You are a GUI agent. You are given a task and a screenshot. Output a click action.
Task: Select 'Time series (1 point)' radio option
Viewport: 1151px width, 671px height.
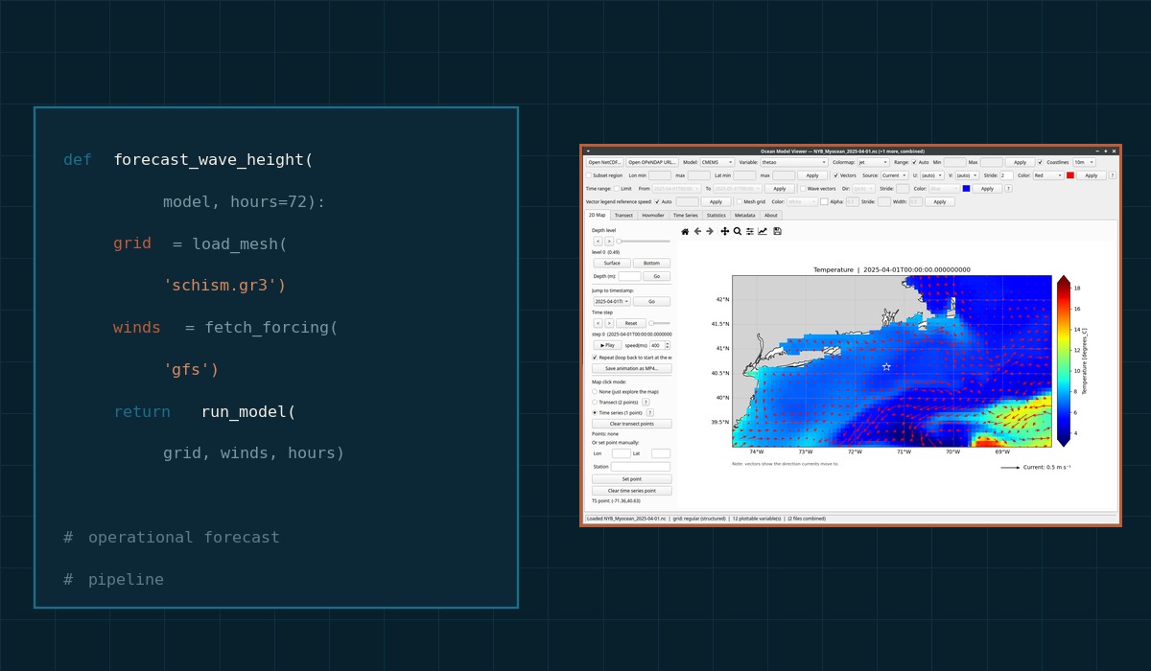[595, 413]
